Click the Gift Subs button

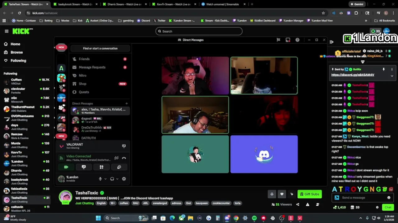[x=310, y=194]
